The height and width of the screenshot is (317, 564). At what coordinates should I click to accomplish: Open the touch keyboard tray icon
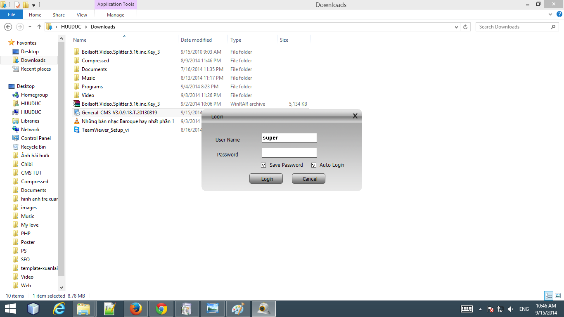(467, 309)
